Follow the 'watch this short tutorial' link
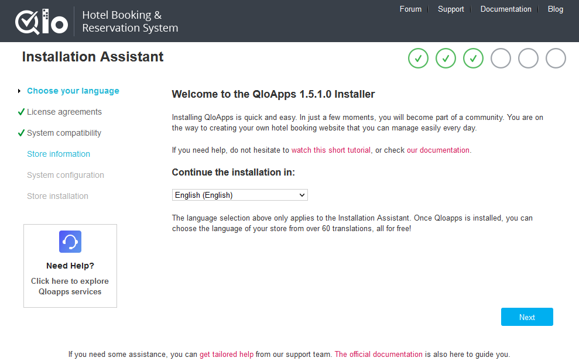Viewport: 579px width, 361px height. click(x=331, y=150)
